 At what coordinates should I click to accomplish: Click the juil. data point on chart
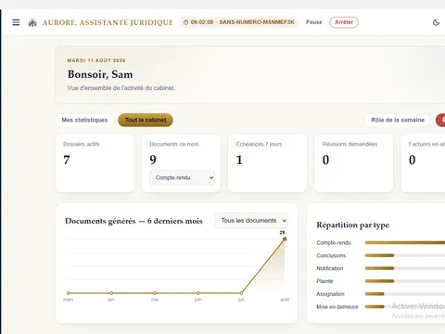[x=241, y=293]
